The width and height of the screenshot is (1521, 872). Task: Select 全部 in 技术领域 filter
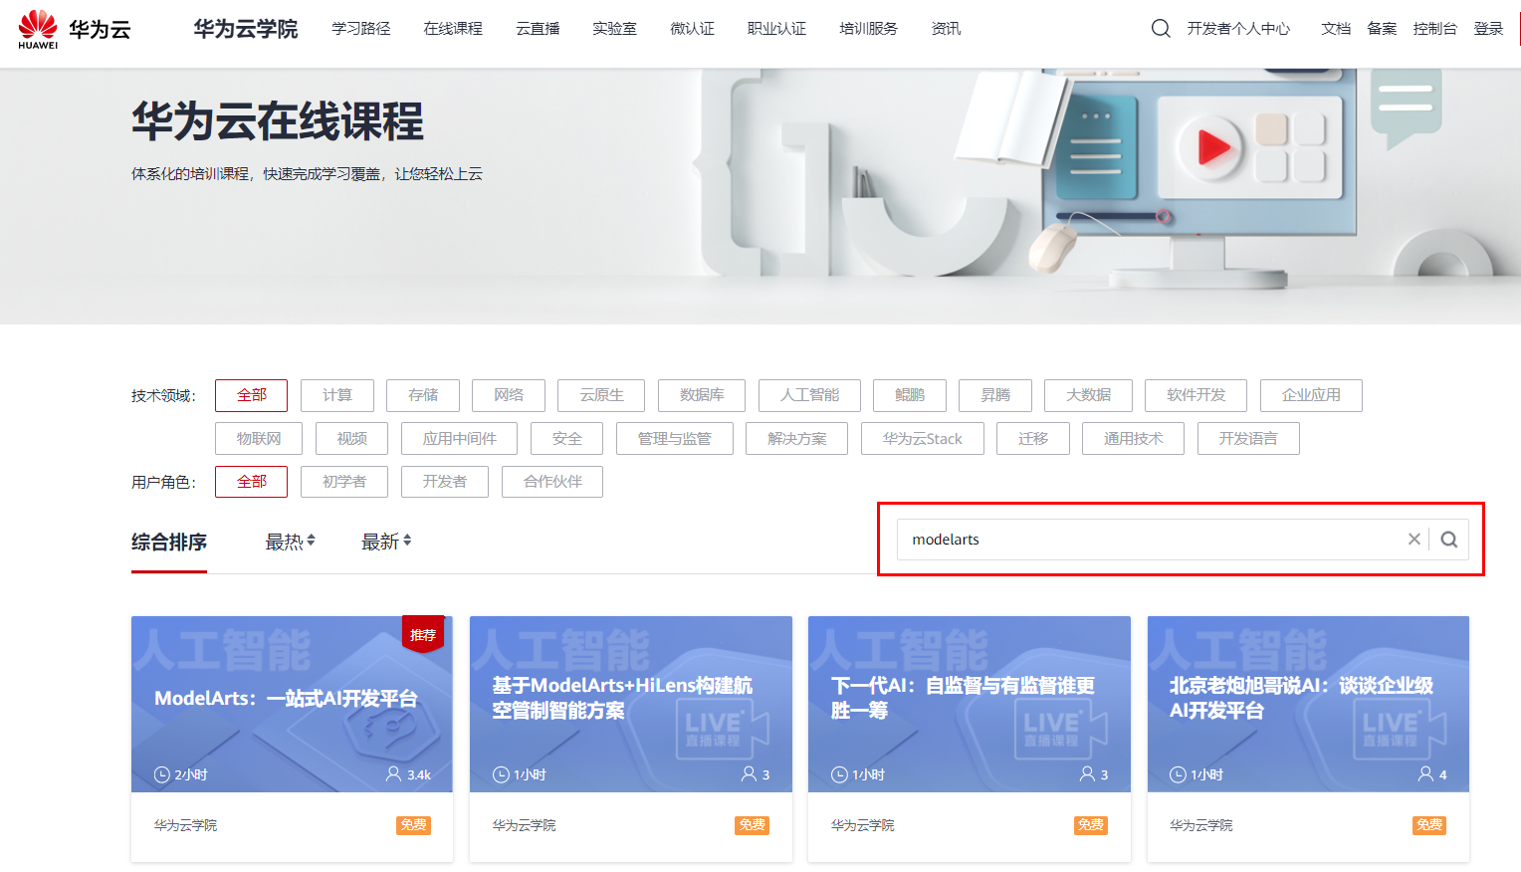click(252, 395)
